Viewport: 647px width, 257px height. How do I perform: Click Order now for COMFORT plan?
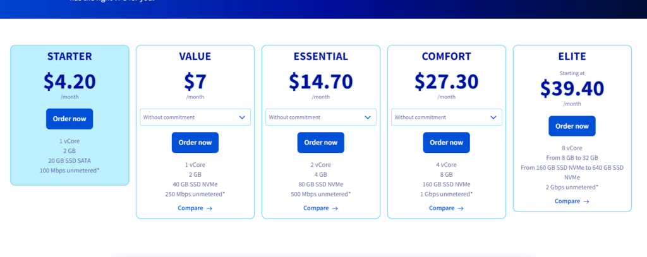447,142
